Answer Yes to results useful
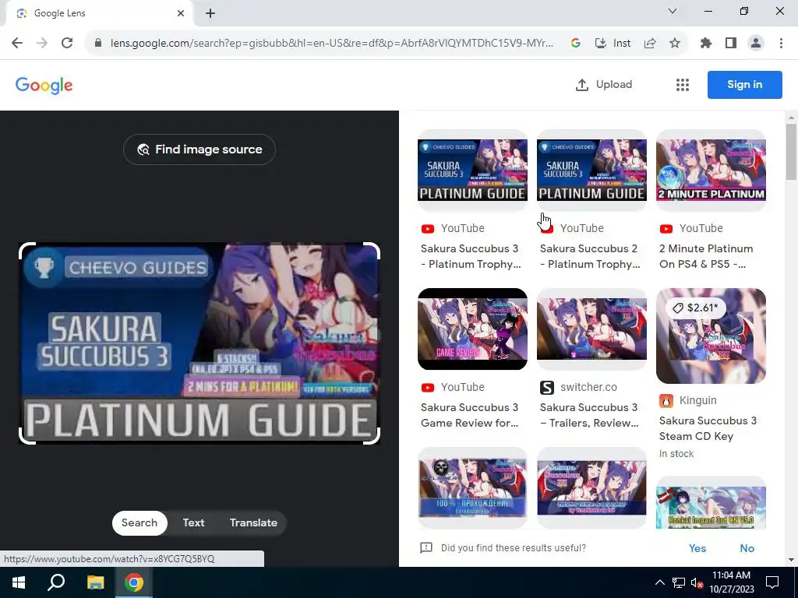 pyautogui.click(x=697, y=548)
